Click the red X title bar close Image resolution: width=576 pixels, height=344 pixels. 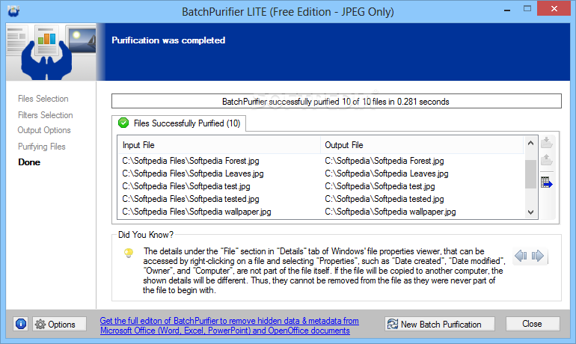click(554, 8)
